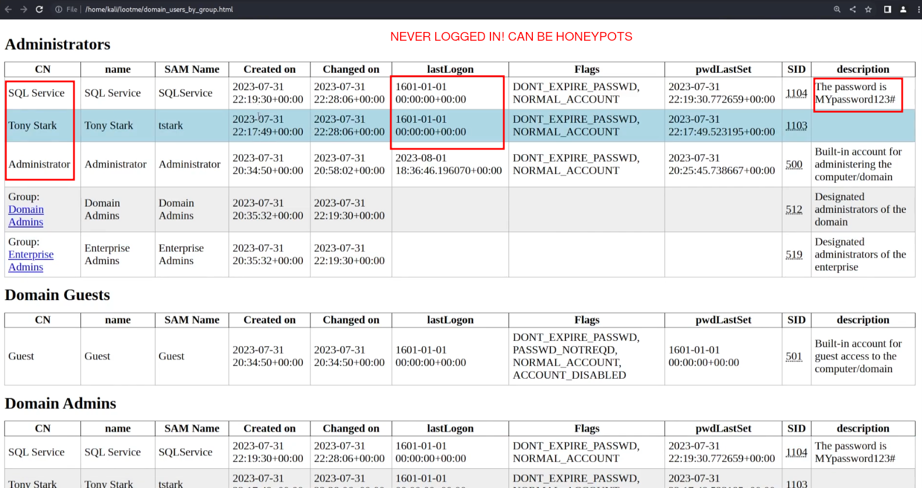Open the zoom magnifier in address bar
This screenshot has width=922, height=488.
coord(837,9)
